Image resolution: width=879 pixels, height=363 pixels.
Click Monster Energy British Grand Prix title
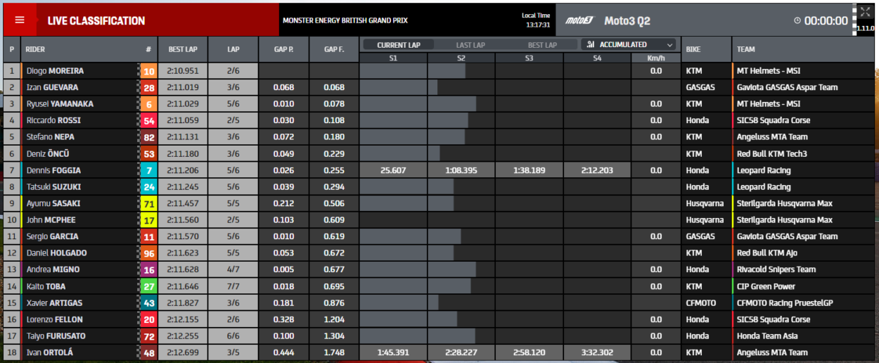(x=345, y=21)
